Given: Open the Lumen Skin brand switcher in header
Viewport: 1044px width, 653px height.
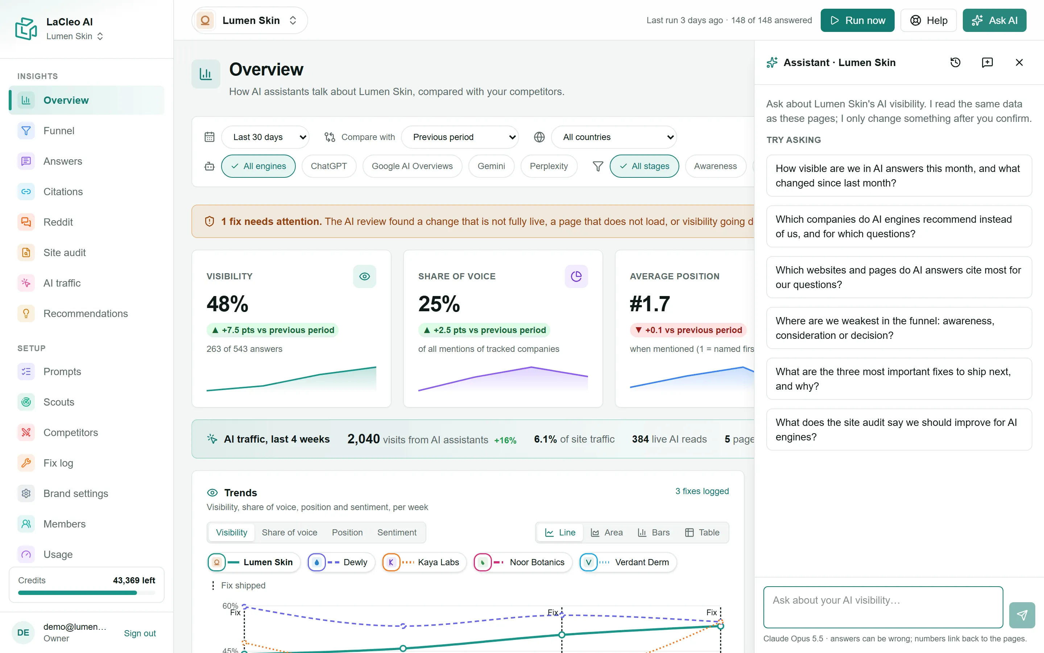Looking at the screenshot, I should (249, 20).
